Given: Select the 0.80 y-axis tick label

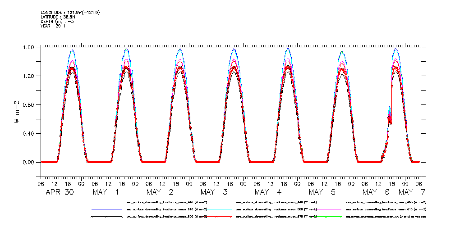Looking at the screenshot, I should [29, 104].
